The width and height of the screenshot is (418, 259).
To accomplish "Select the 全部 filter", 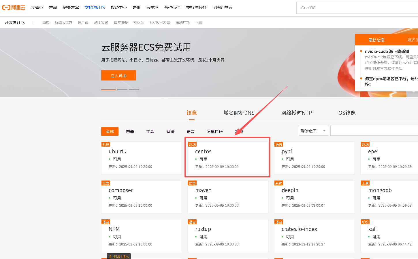I will (110, 131).
